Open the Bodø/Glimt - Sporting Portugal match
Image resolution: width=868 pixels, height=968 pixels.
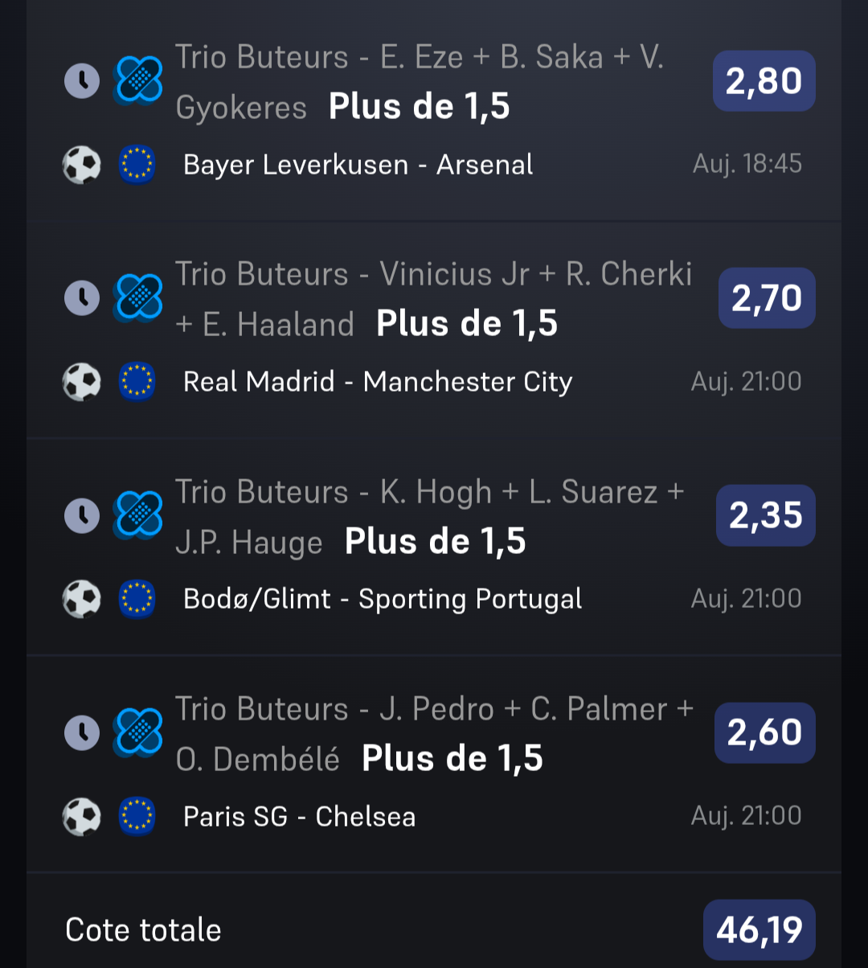tap(383, 599)
